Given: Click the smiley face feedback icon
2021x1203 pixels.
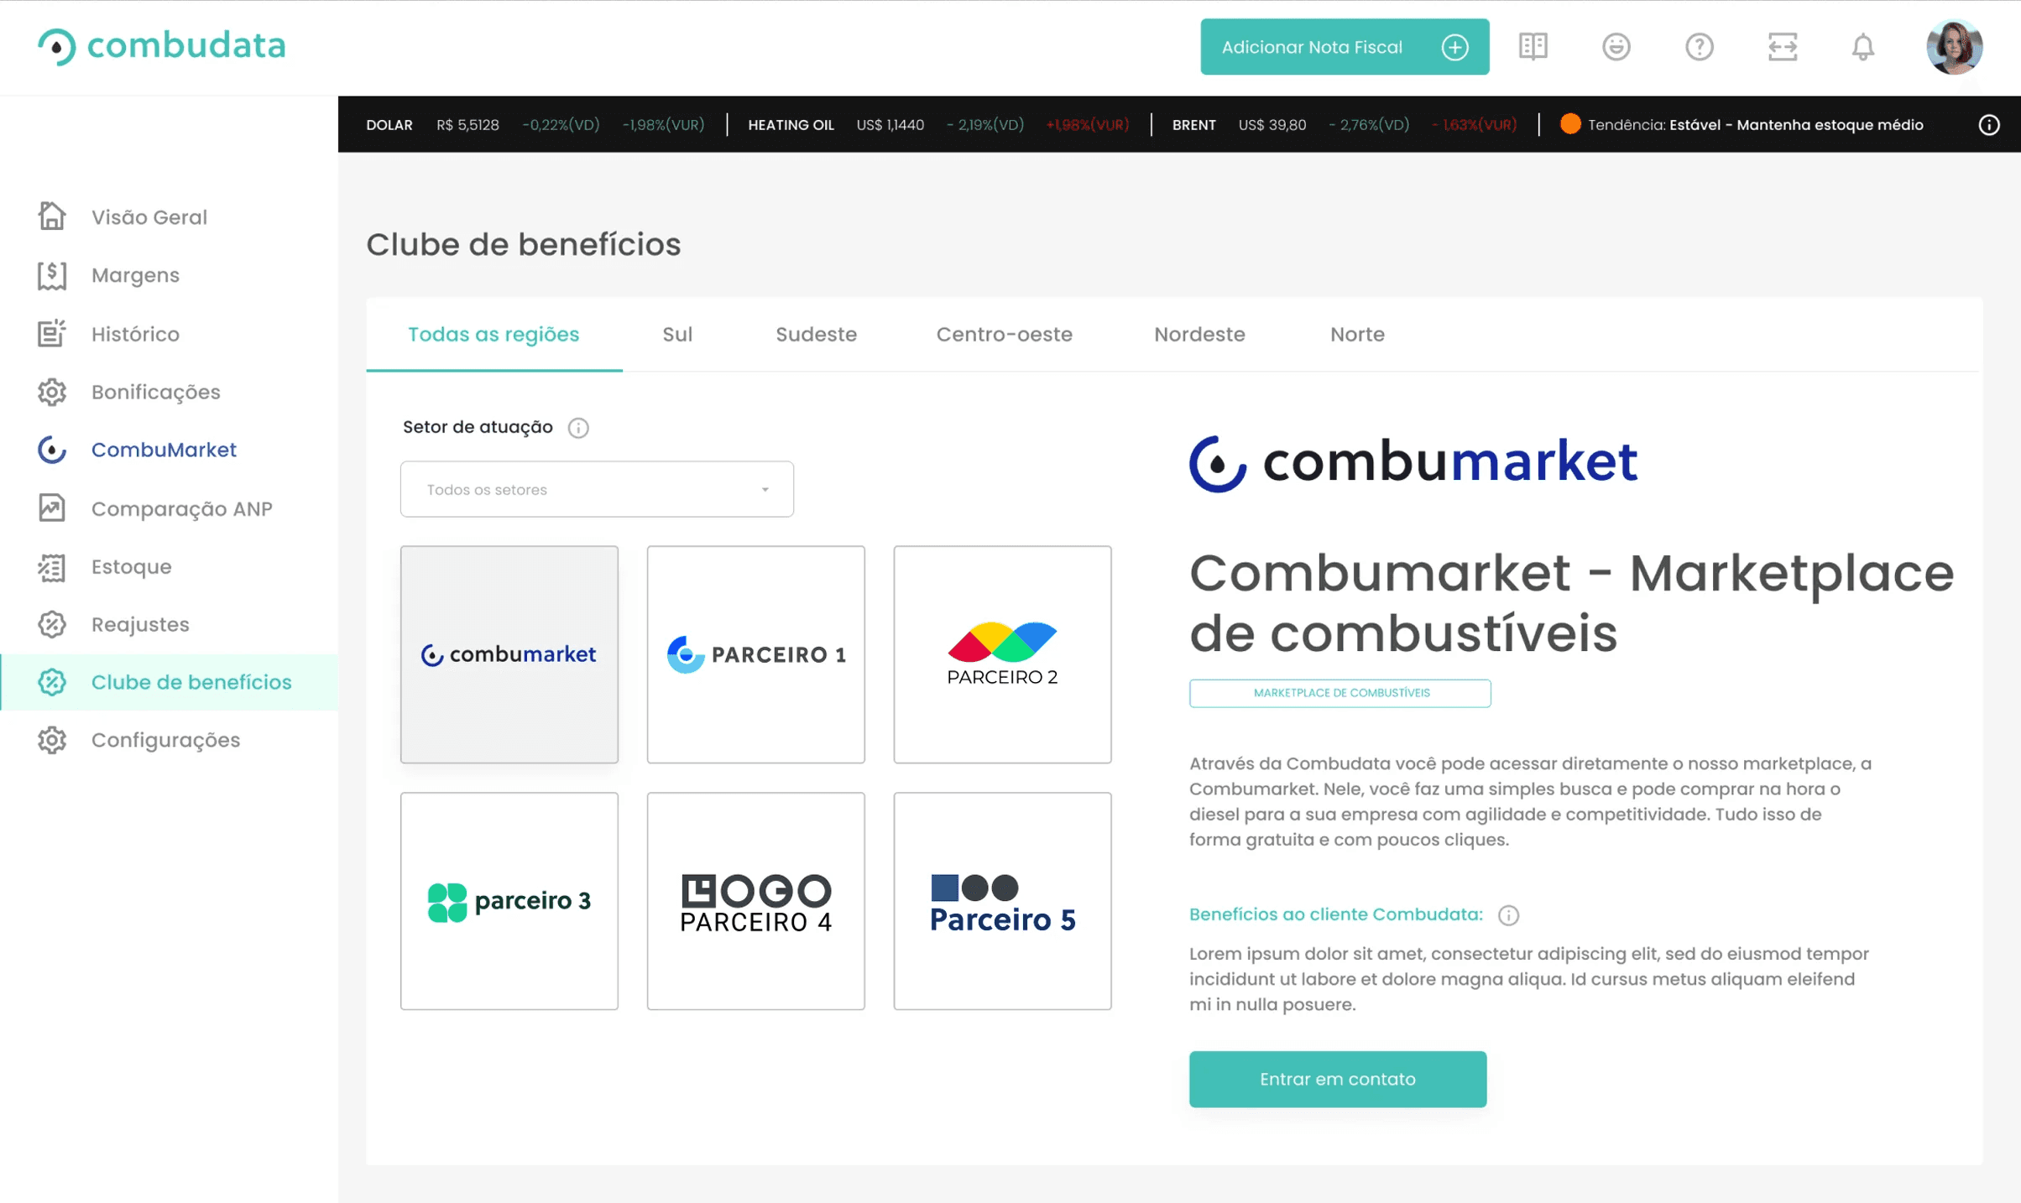Looking at the screenshot, I should pyautogui.click(x=1616, y=46).
